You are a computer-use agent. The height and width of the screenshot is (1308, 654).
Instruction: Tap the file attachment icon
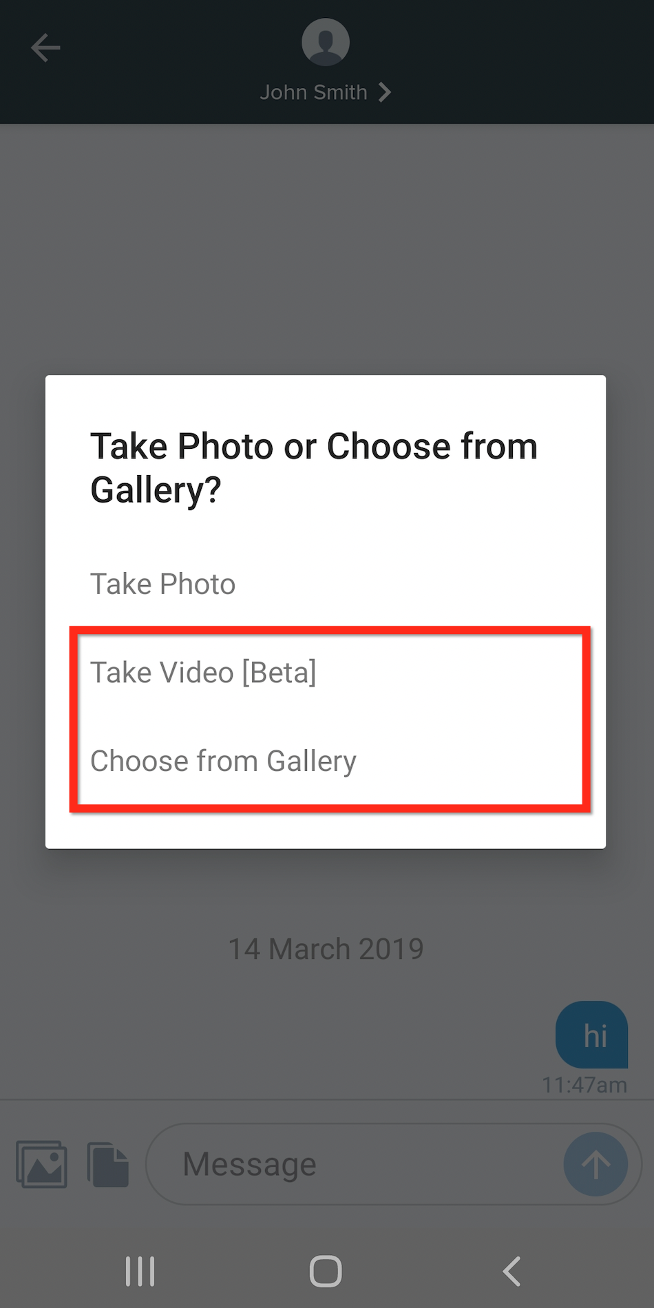point(108,1164)
